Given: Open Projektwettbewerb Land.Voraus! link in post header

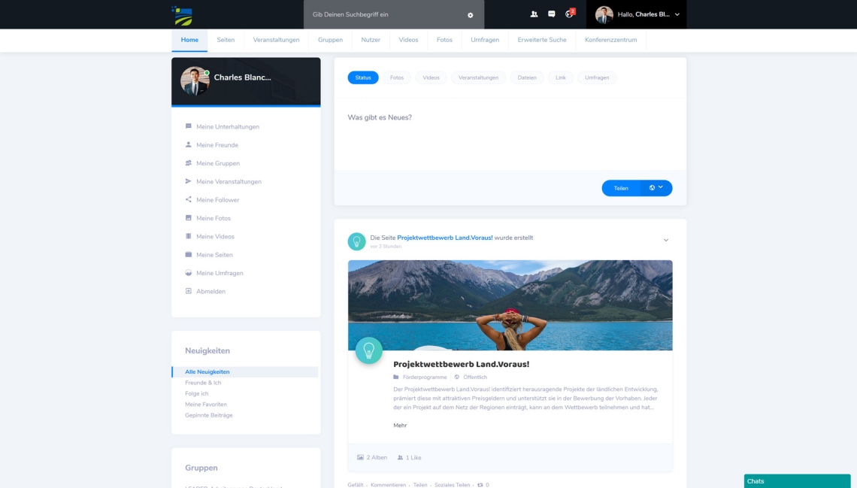Looking at the screenshot, I should click(x=444, y=238).
